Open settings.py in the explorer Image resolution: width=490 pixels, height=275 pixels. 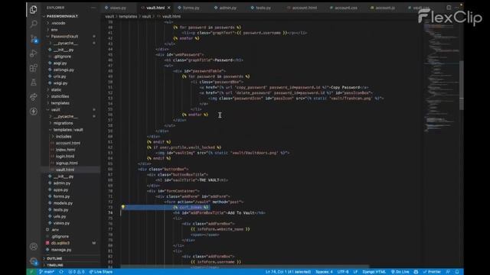tap(64, 70)
